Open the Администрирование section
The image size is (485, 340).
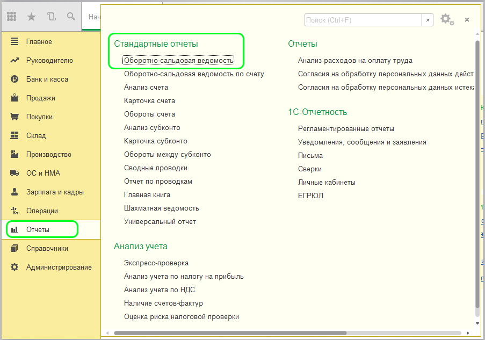pyautogui.click(x=59, y=267)
